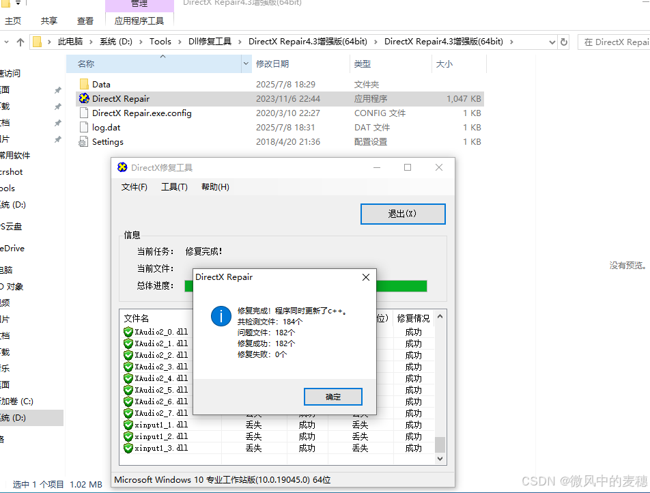Click the green shield icon beside XAudio2_2.dll
650x493 pixels.
coord(128,355)
